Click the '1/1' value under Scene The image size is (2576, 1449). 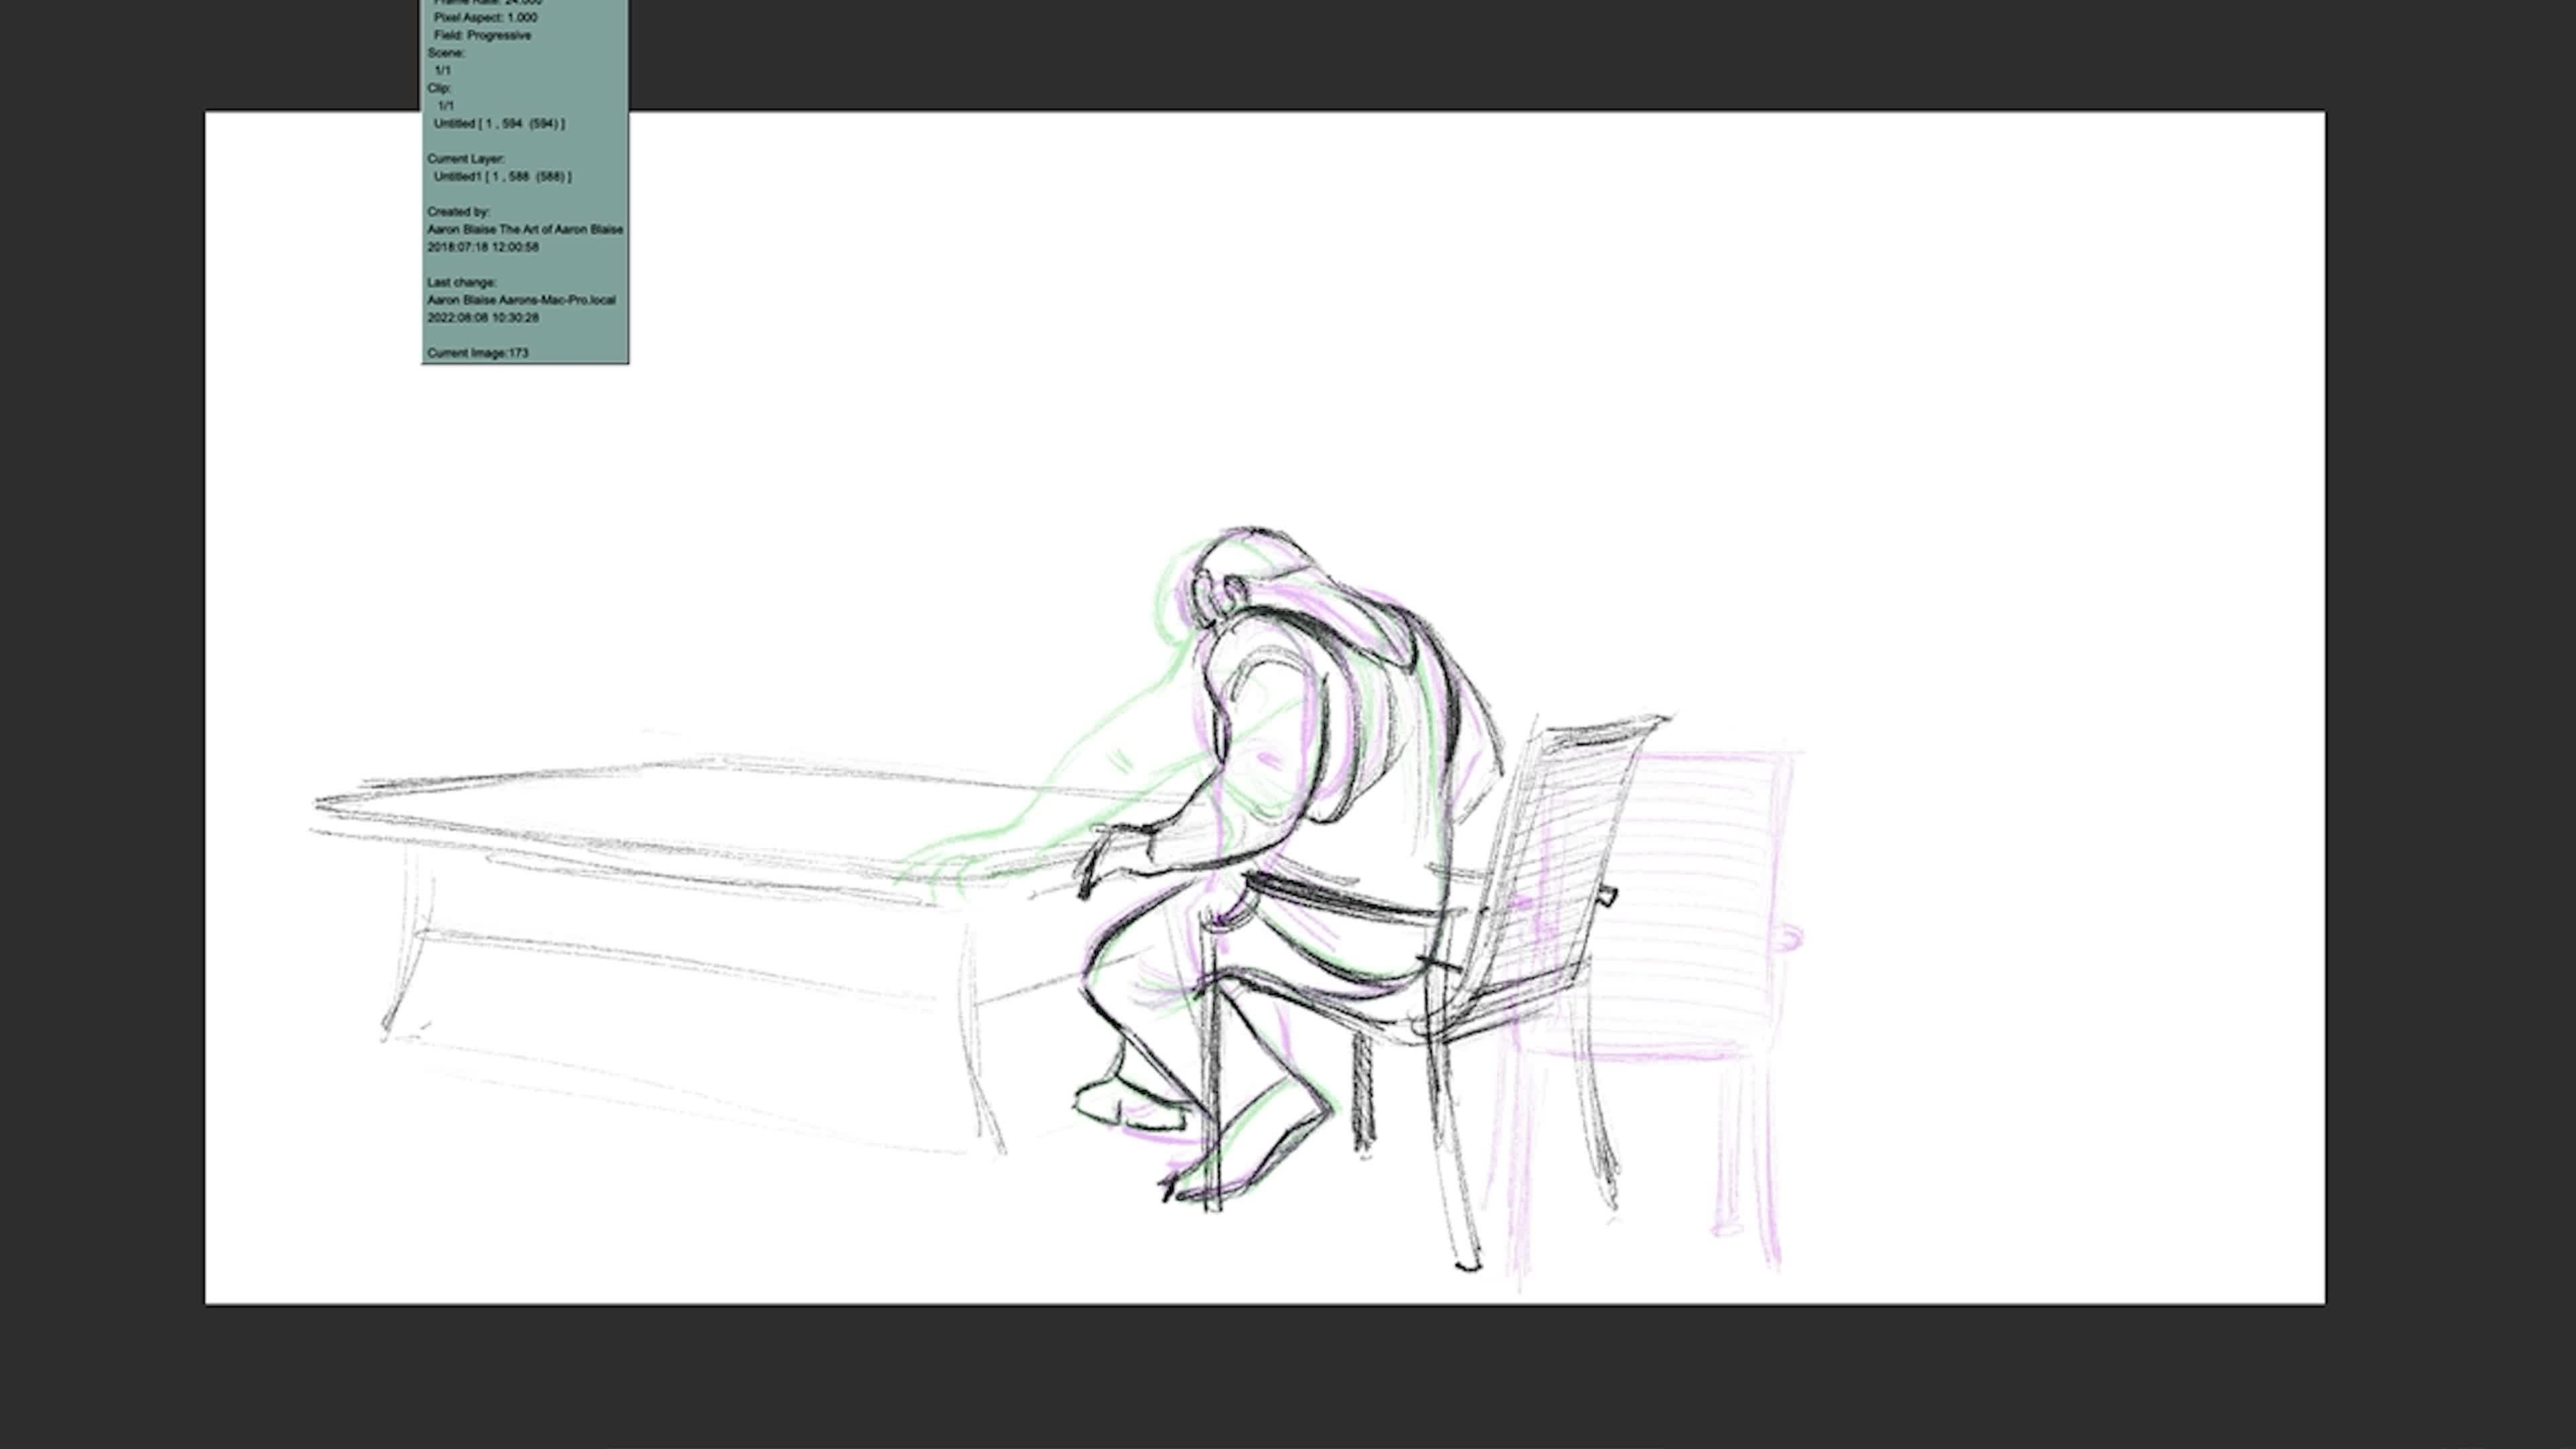(x=443, y=70)
